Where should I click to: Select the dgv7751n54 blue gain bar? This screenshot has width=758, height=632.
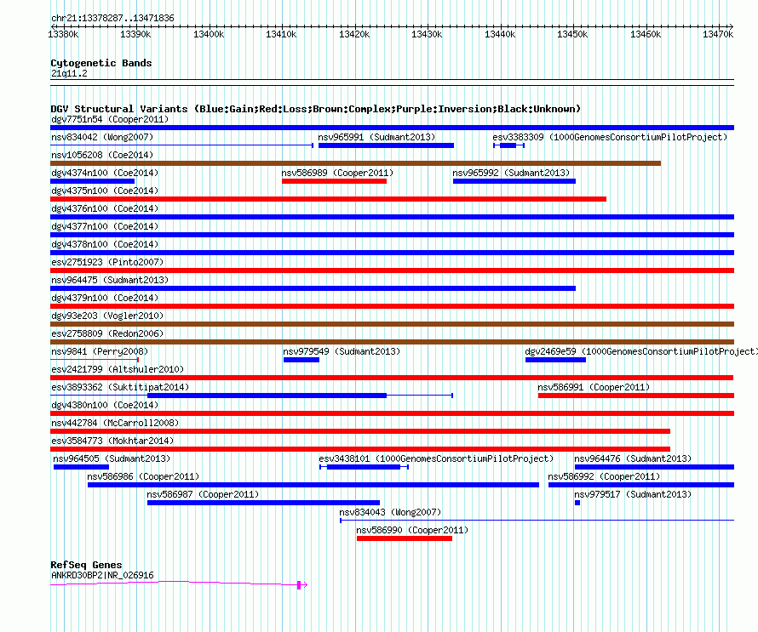392,128
